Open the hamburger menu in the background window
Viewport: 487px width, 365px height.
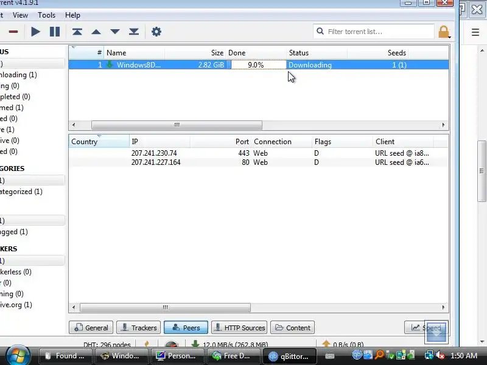pos(475,32)
